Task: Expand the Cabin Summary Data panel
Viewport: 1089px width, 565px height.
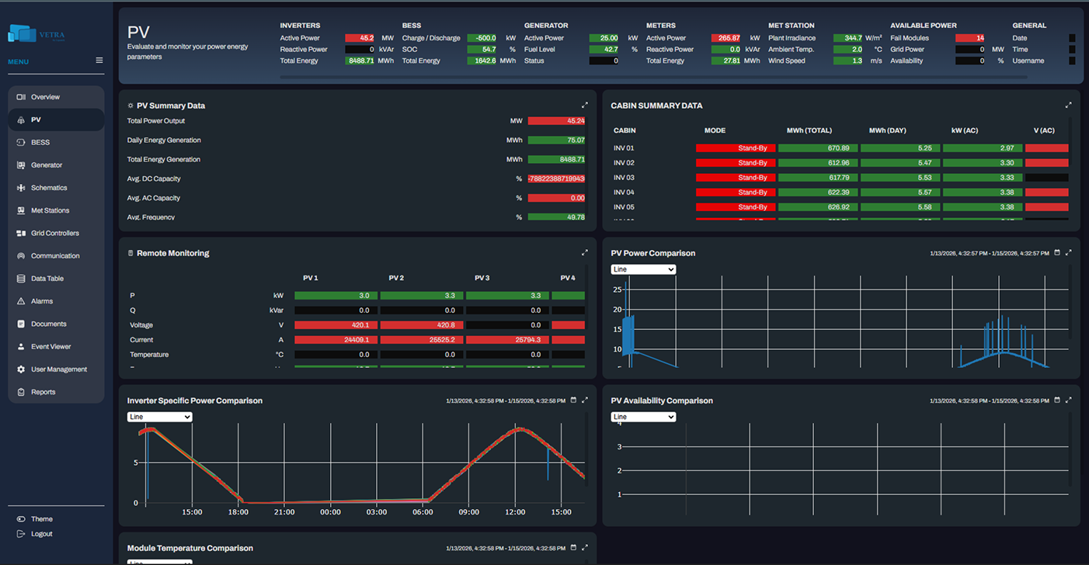Action: click(1068, 106)
